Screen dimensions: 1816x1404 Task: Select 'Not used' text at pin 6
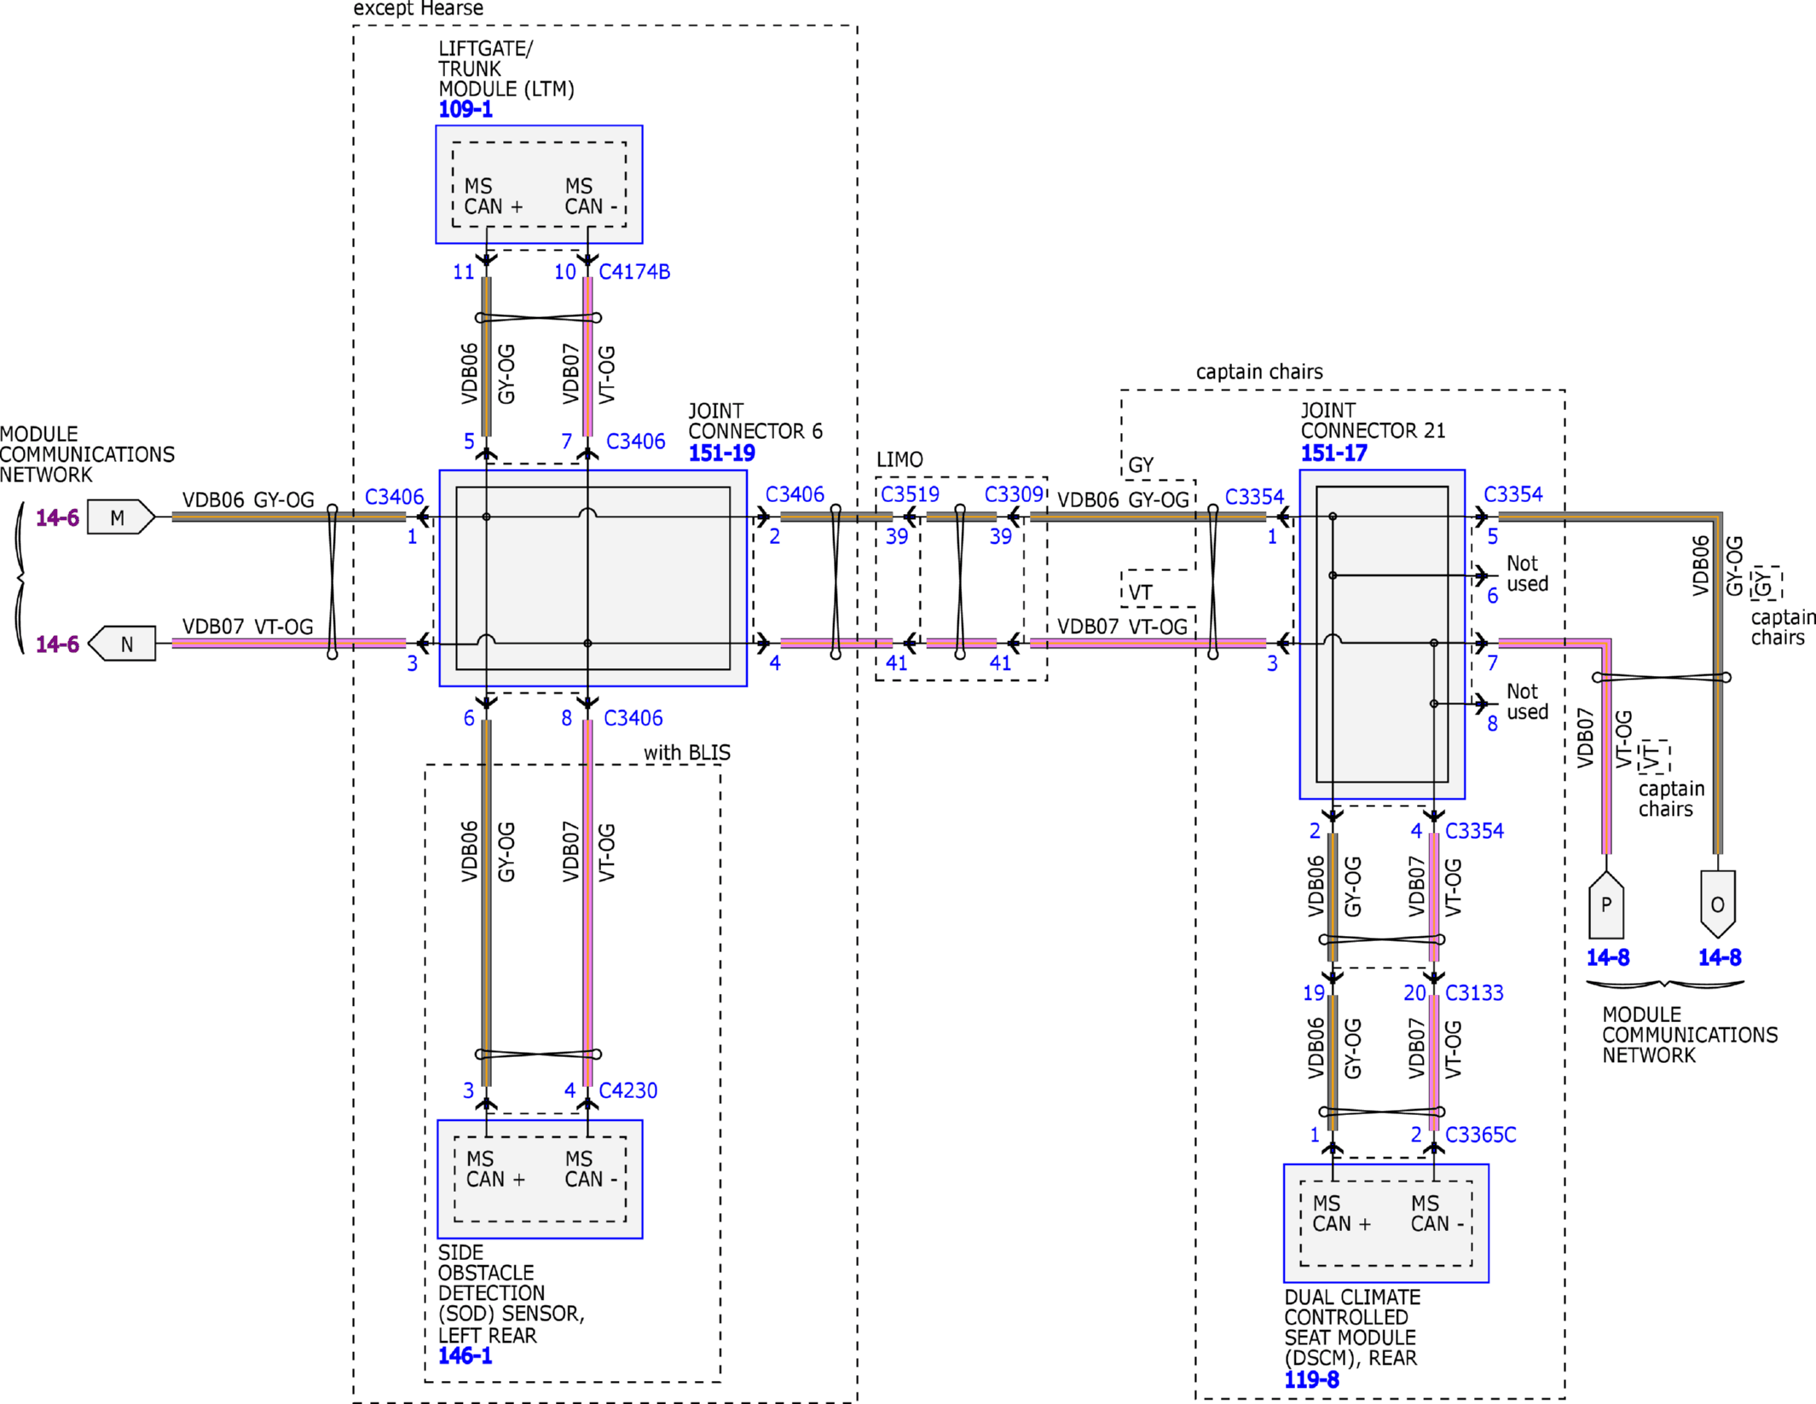(x=1527, y=574)
